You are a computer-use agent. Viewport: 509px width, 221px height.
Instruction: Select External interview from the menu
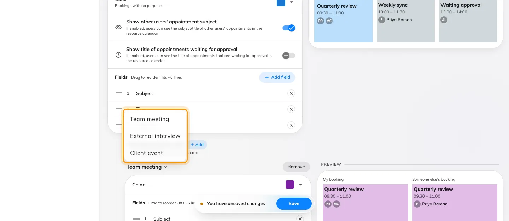coord(155,136)
